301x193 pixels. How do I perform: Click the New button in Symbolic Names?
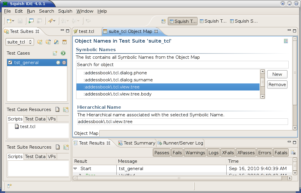click(x=277, y=74)
